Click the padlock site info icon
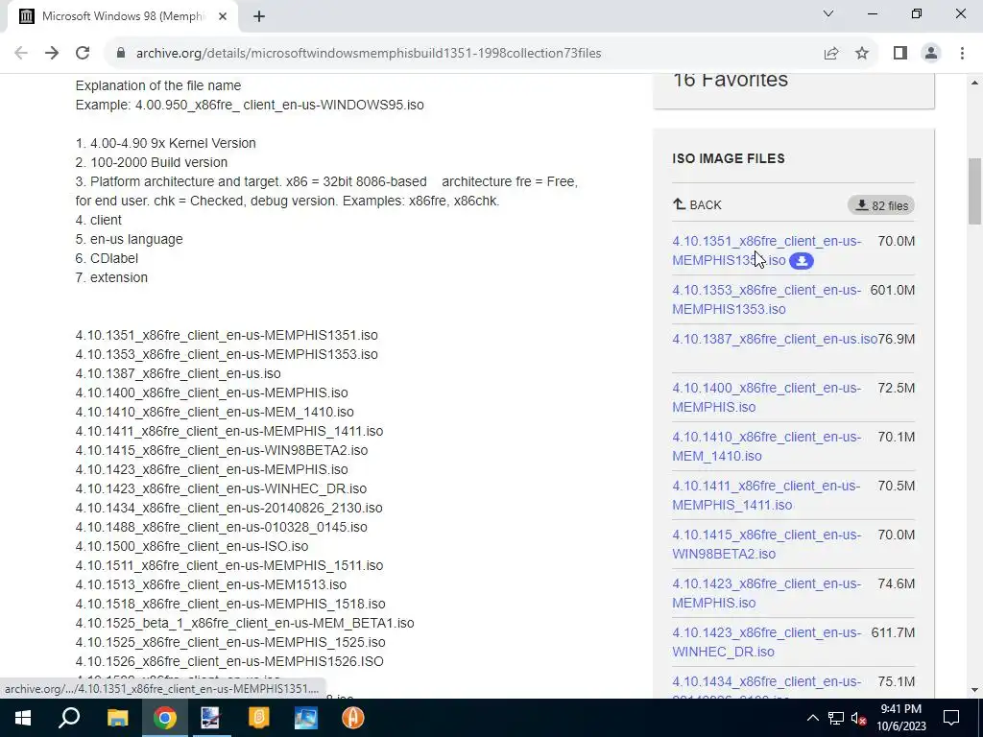The height and width of the screenshot is (737, 983). click(121, 54)
